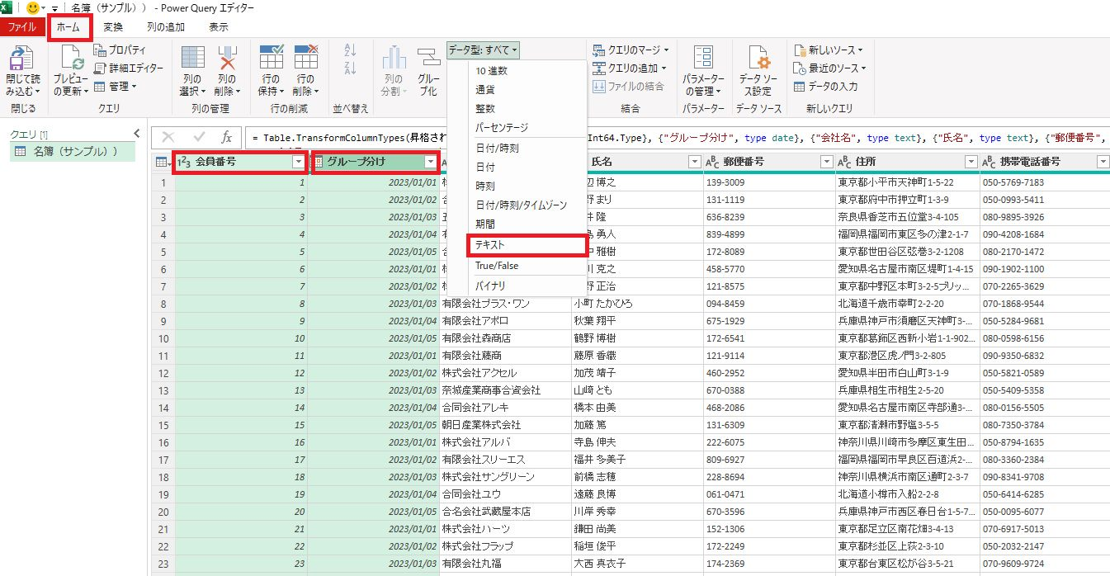Image resolution: width=1110 pixels, height=576 pixels.
Task: Click the 列の分割 (Split Column) icon
Action: 394,57
